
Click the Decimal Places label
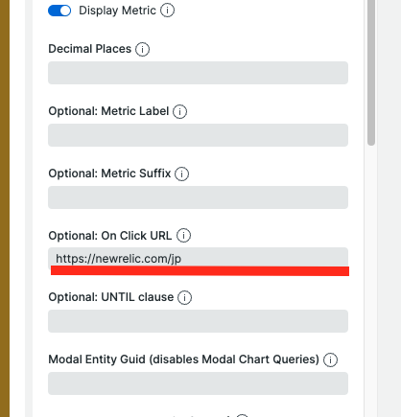[x=90, y=49]
